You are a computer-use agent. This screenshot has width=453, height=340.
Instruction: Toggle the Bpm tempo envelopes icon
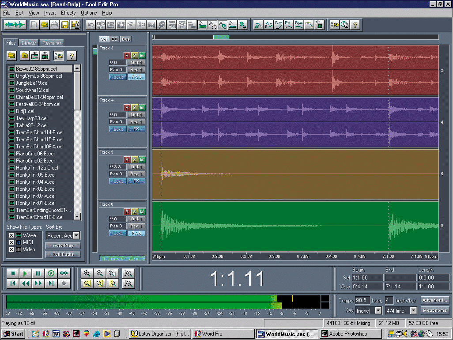(x=299, y=25)
